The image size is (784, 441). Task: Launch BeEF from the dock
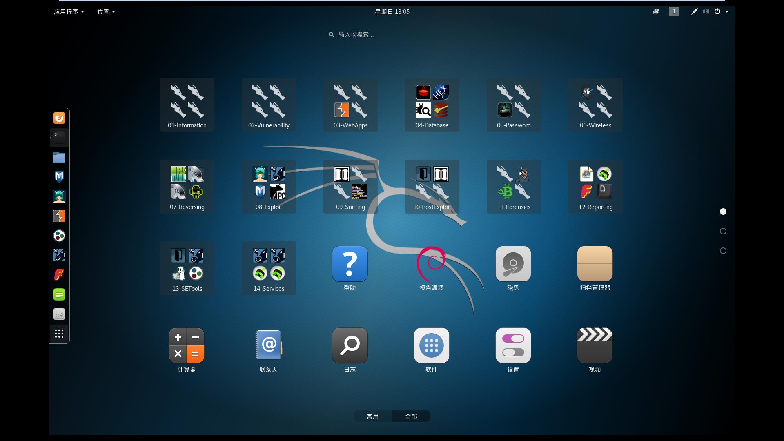coord(59,255)
